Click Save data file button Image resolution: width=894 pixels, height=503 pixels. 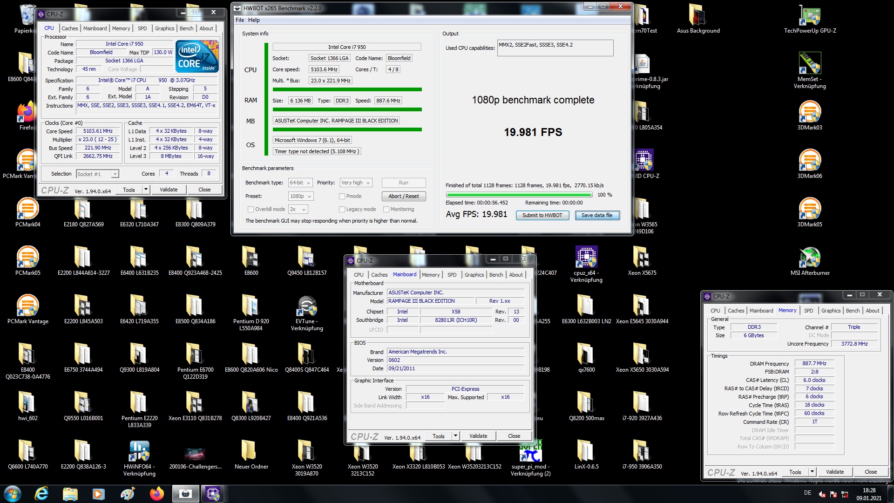point(597,215)
